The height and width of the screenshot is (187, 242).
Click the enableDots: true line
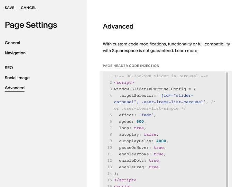(140, 160)
